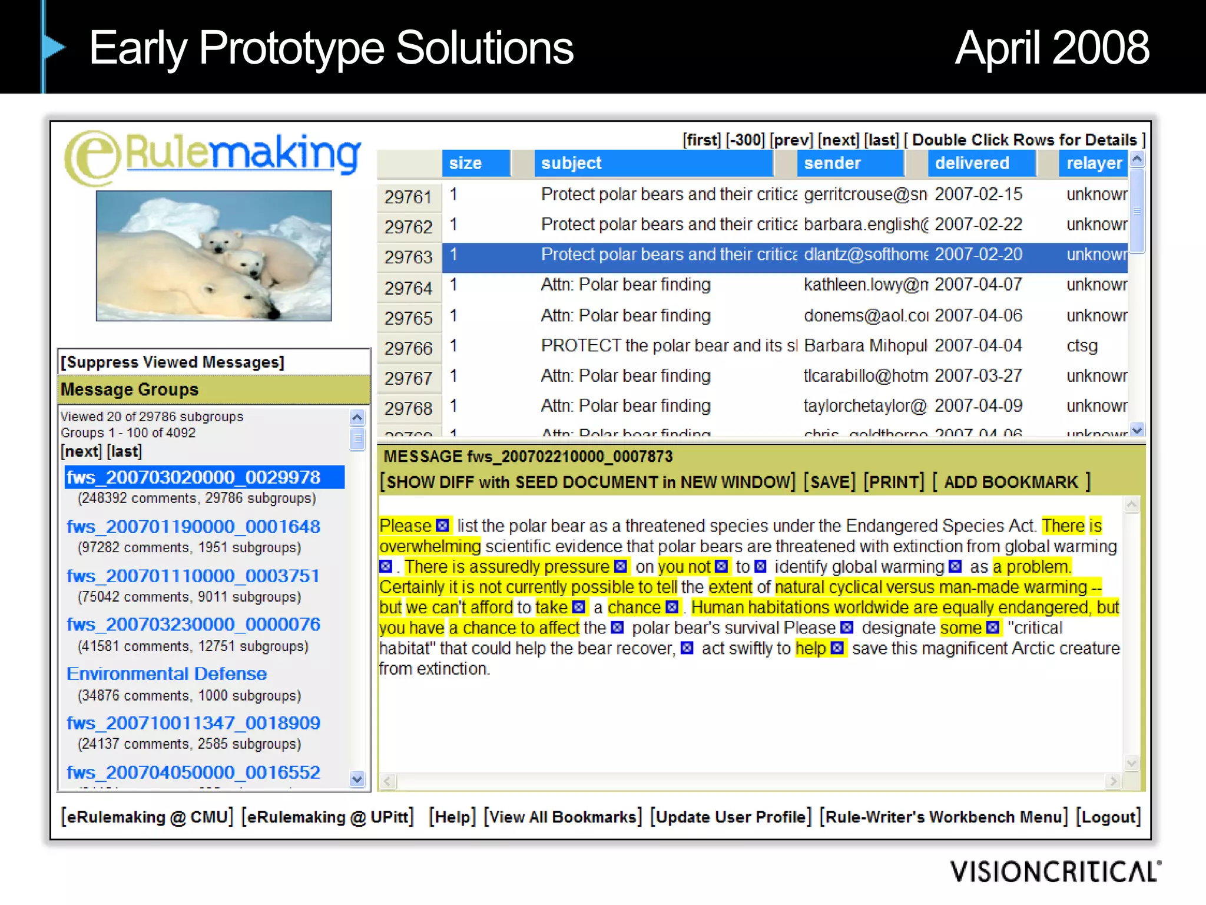Click diff marker after 'some' before critical
The image size is (1206, 905).
tap(993, 627)
